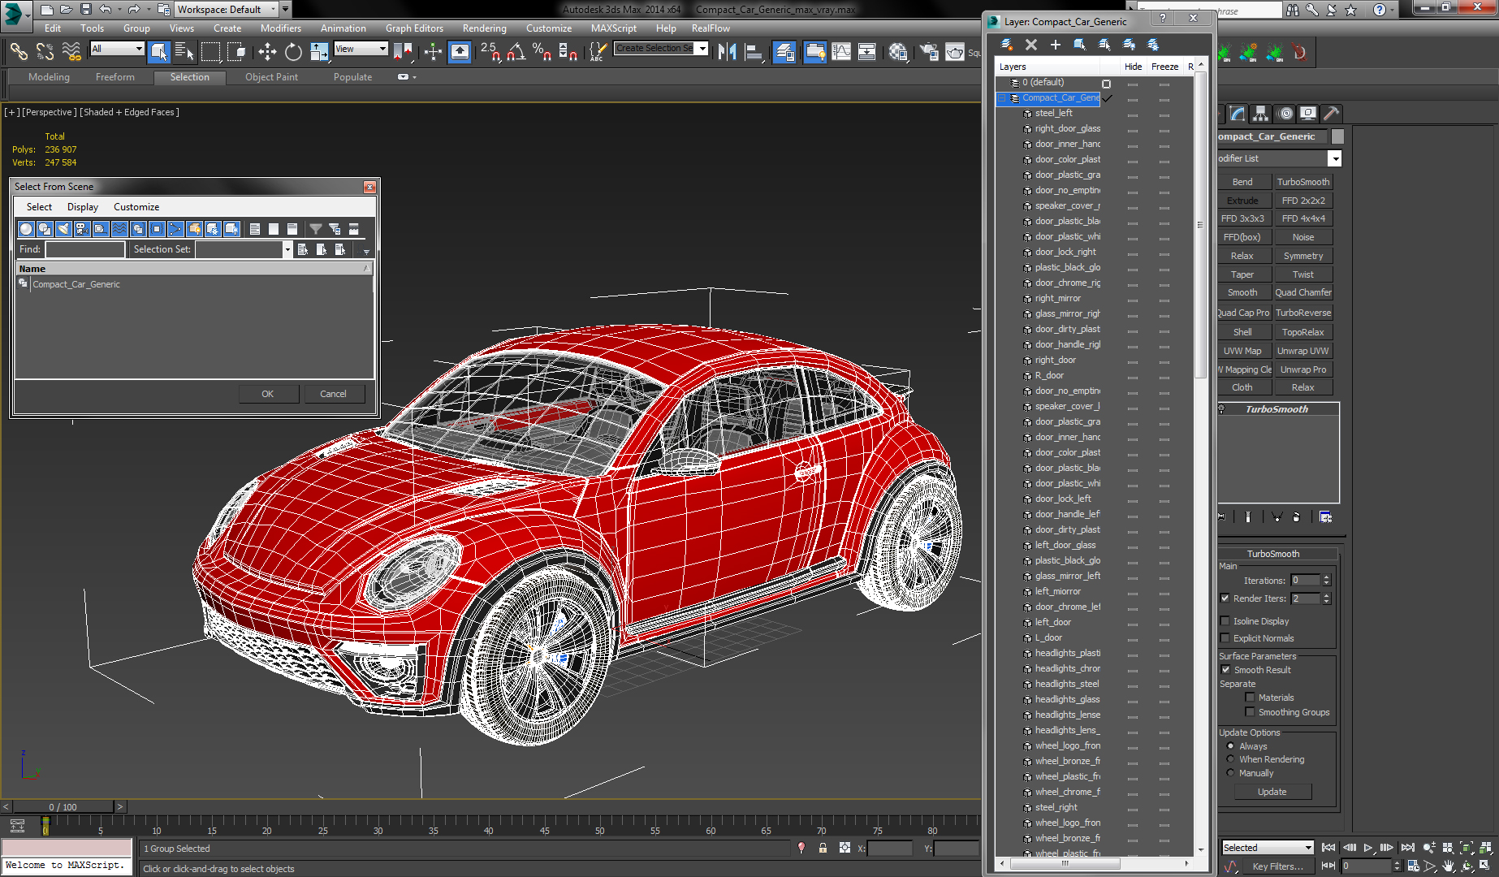Open the Utilities hammer panel tab
1499x877 pixels.
coord(1331,114)
